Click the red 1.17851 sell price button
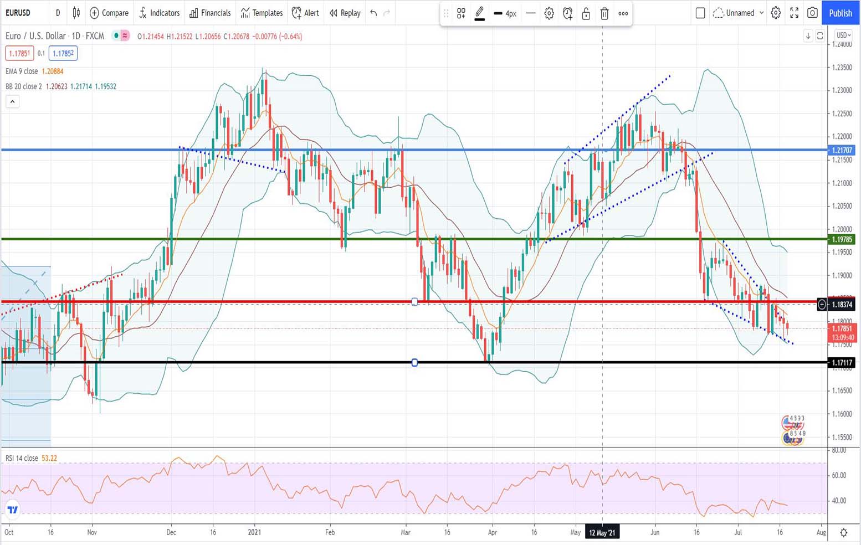This screenshot has height=545, width=861. coord(19,53)
